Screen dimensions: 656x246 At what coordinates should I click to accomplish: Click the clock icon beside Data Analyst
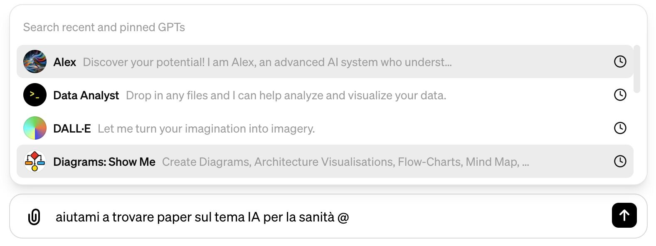click(x=620, y=95)
